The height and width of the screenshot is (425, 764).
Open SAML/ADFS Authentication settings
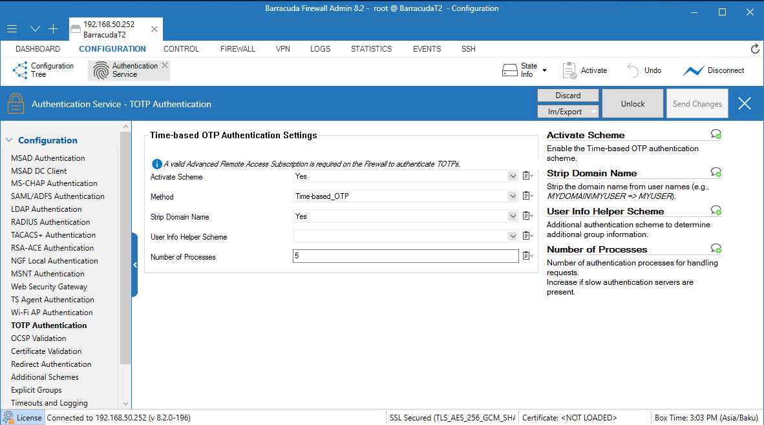pyautogui.click(x=58, y=196)
